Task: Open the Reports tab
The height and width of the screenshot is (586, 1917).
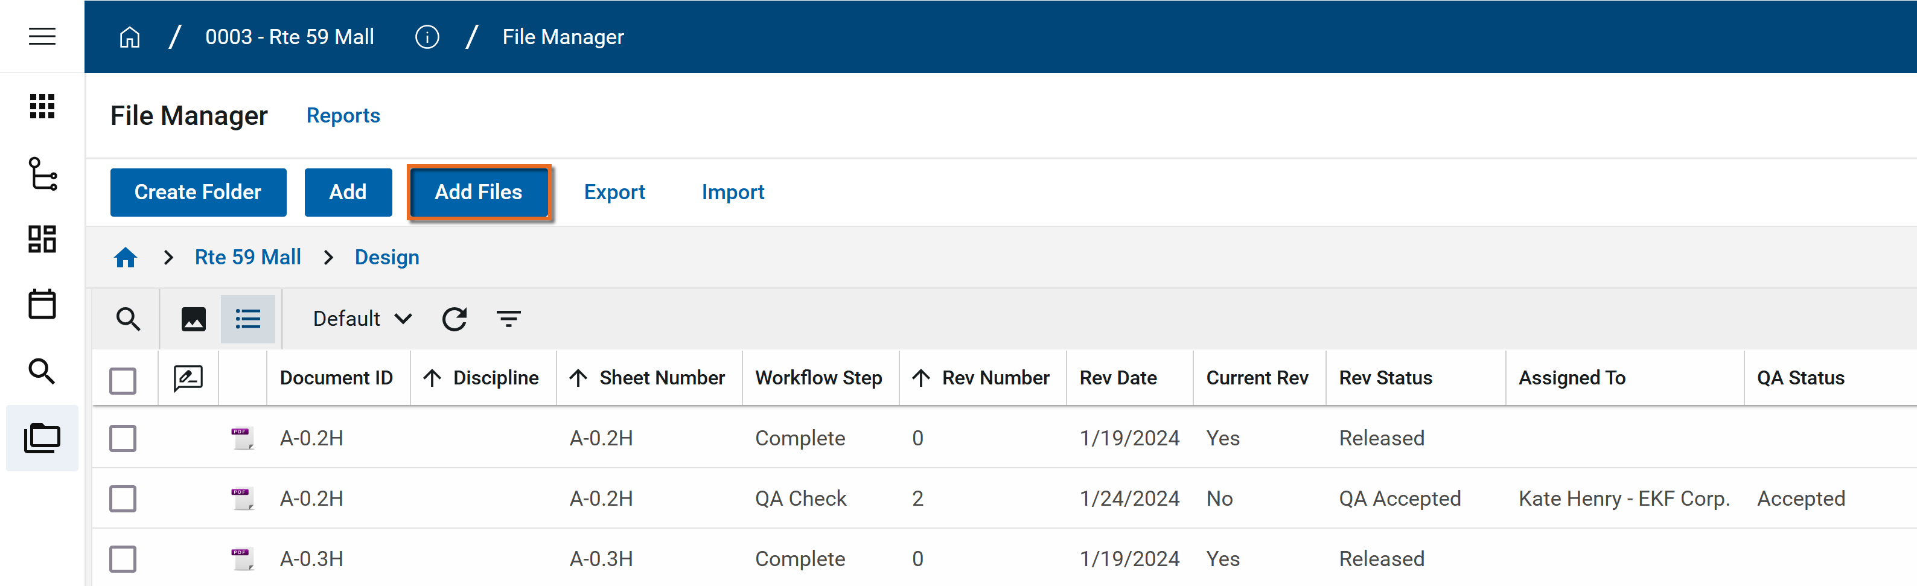Action: tap(343, 115)
